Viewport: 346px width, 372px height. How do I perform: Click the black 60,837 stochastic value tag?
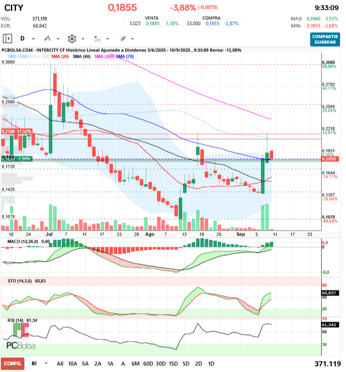[x=330, y=293]
